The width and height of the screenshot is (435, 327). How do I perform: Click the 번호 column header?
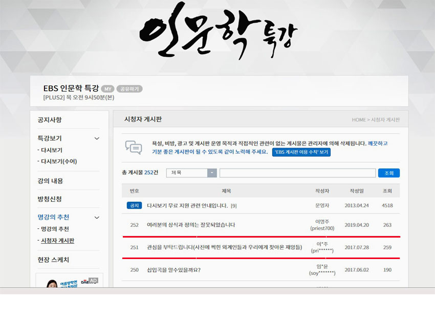135,191
